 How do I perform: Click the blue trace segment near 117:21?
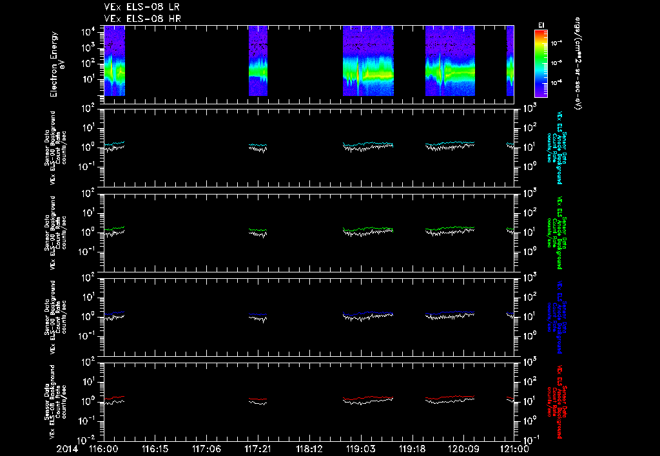(258, 314)
